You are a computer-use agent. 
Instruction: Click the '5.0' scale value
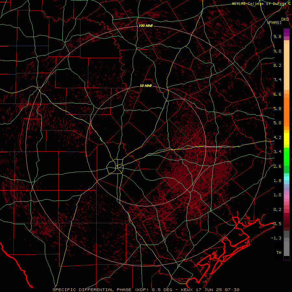(x=277, y=123)
